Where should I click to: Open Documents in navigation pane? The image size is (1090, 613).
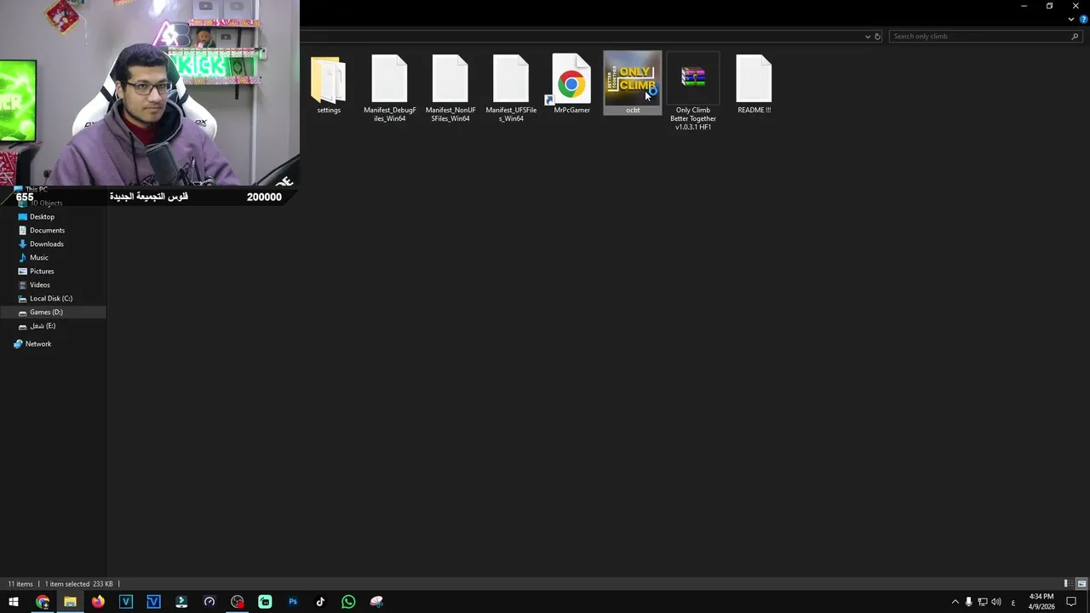click(47, 230)
